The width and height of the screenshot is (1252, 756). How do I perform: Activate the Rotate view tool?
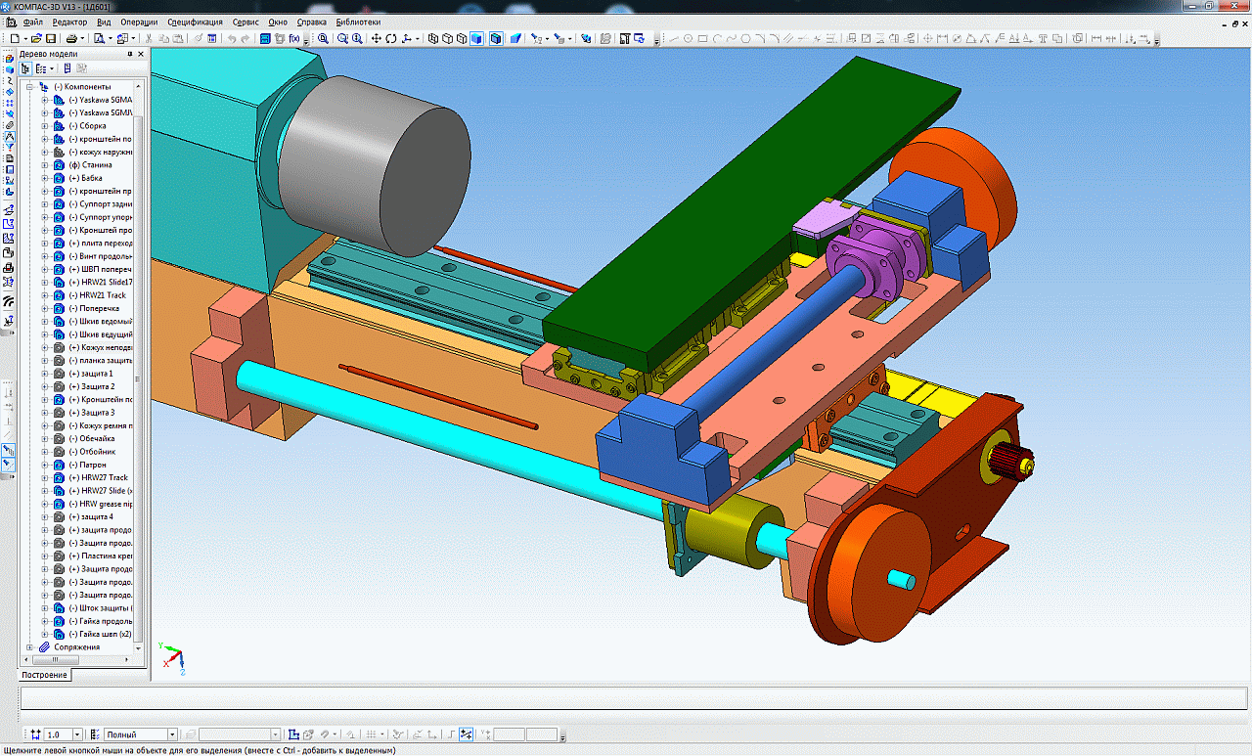pyautogui.click(x=391, y=38)
